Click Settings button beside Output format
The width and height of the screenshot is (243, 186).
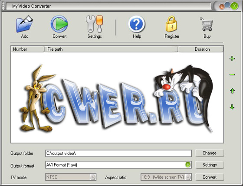point(210,165)
